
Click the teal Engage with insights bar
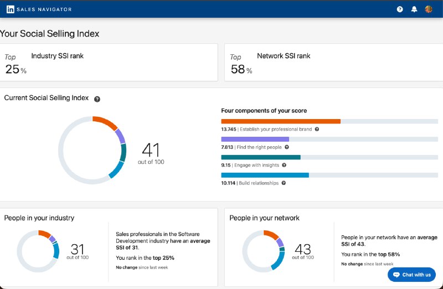pyautogui.click(x=260, y=157)
